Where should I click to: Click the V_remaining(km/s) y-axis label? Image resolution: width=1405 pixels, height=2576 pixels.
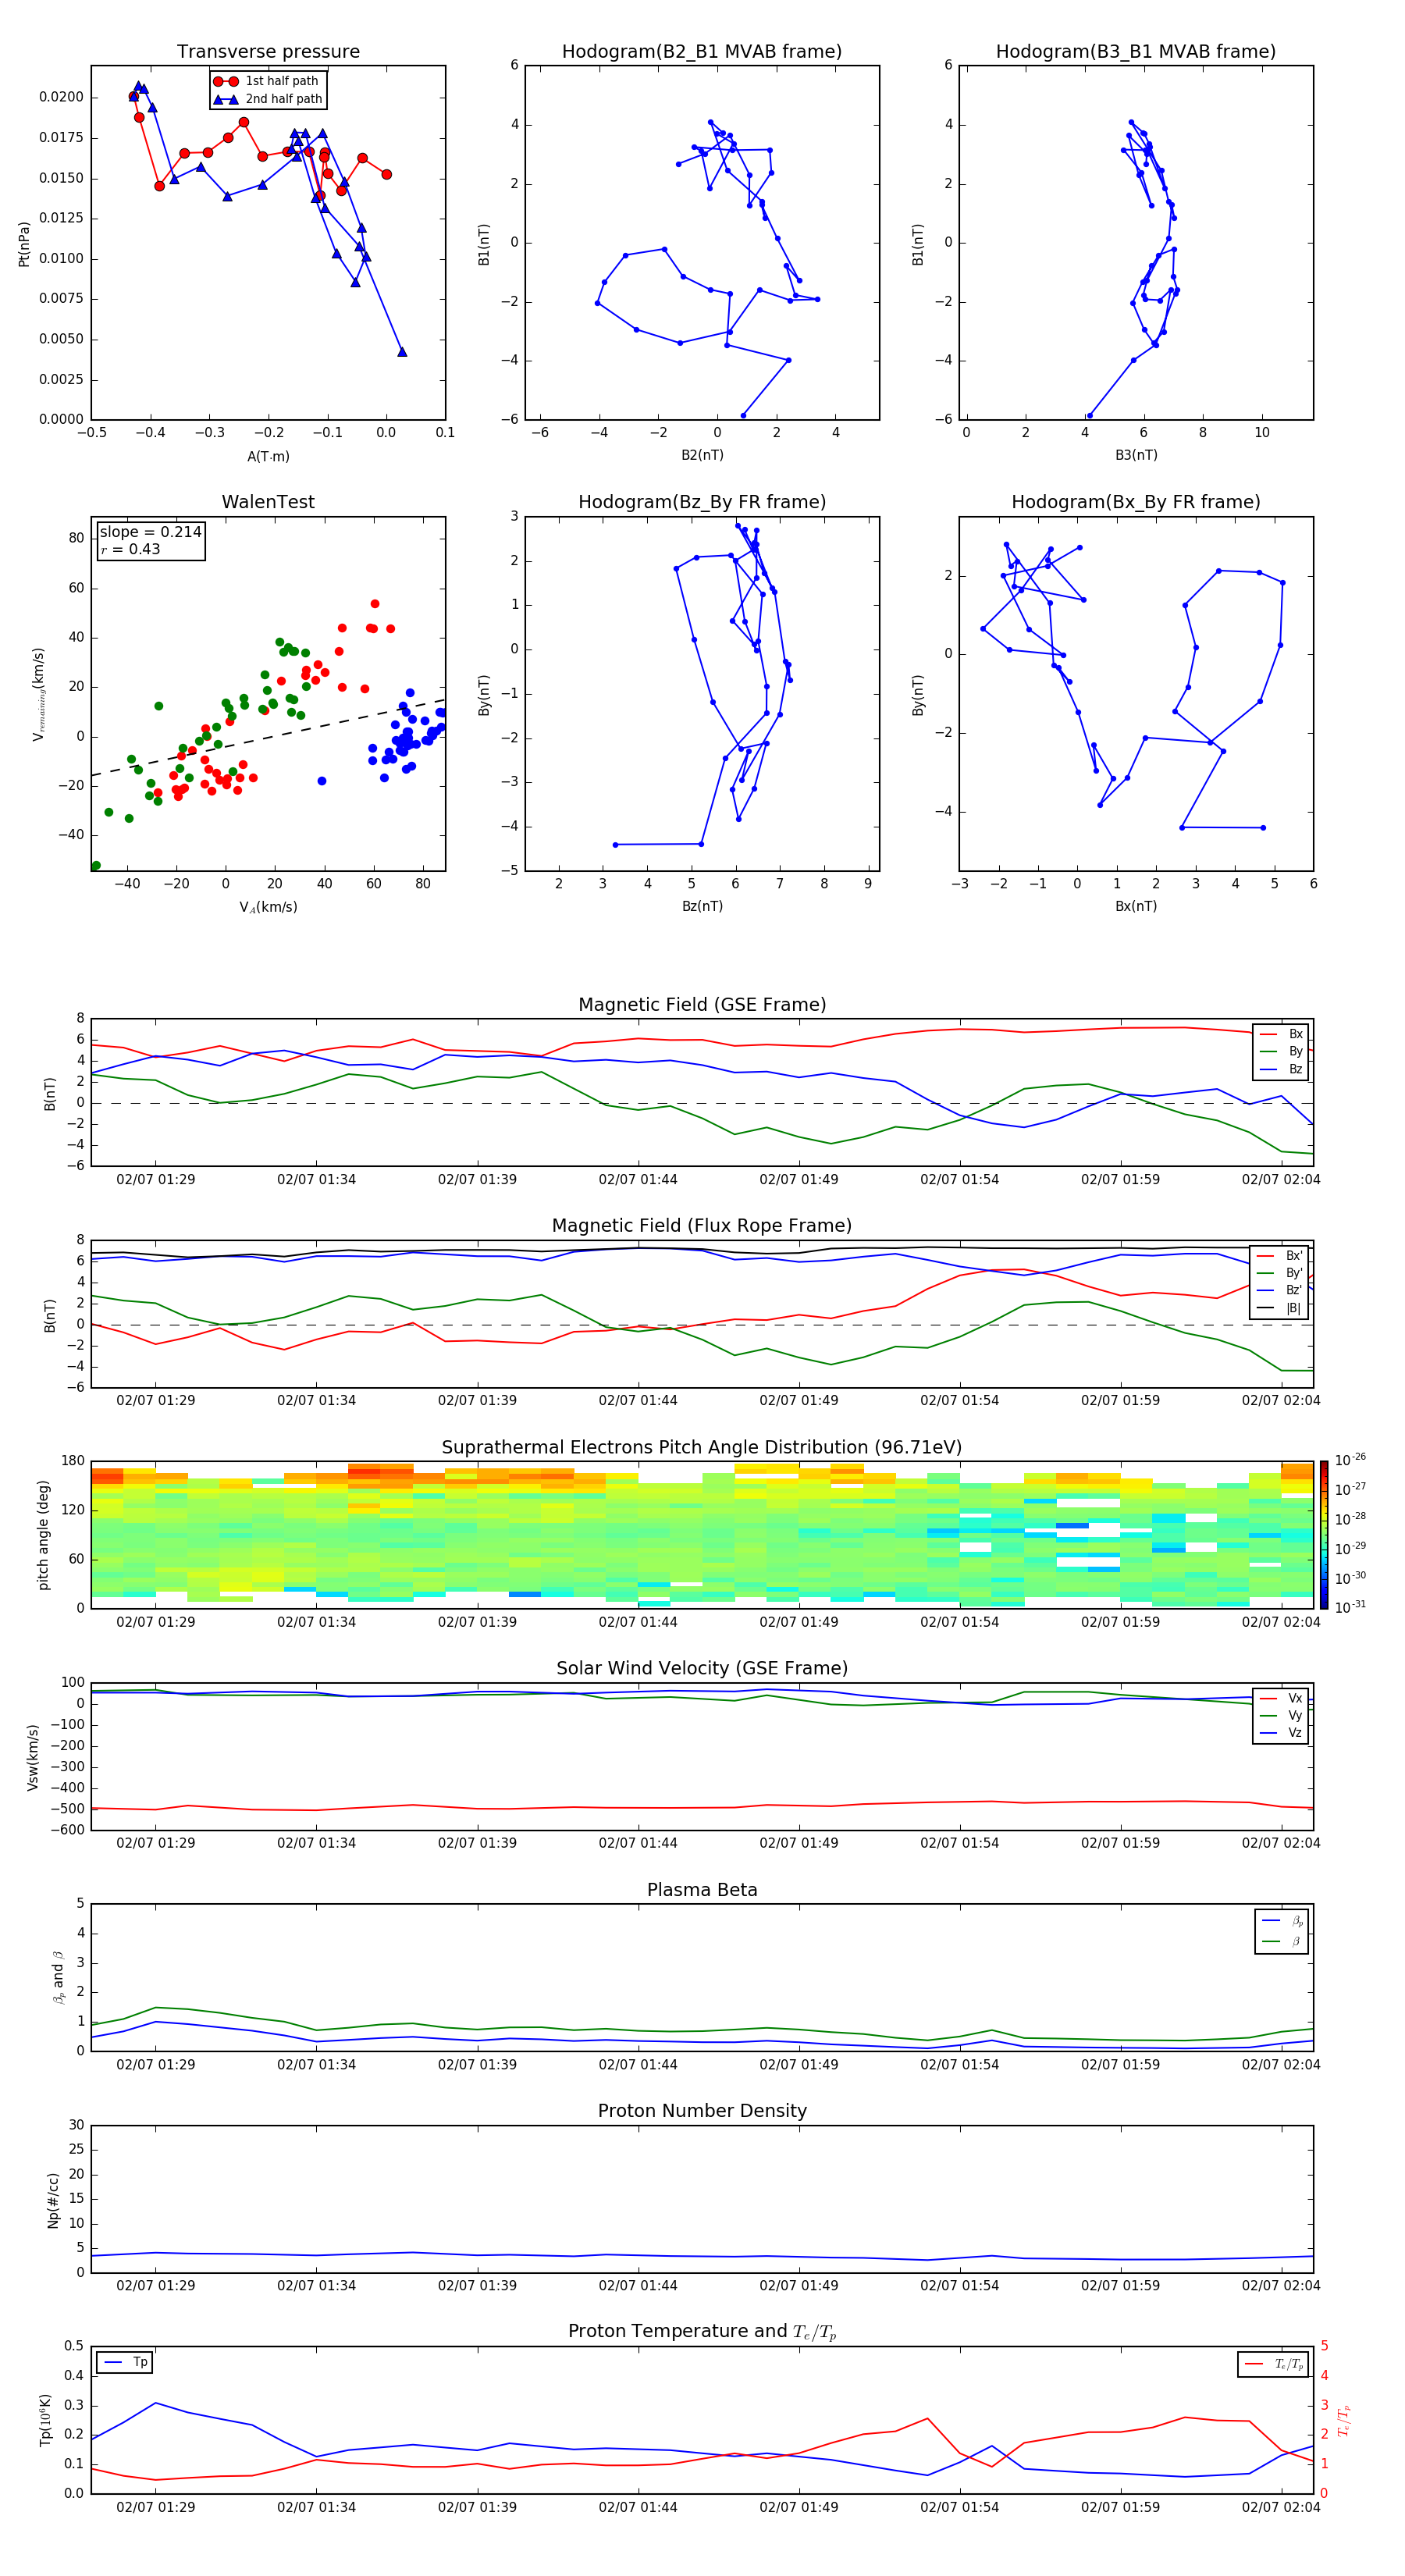pos(38,694)
